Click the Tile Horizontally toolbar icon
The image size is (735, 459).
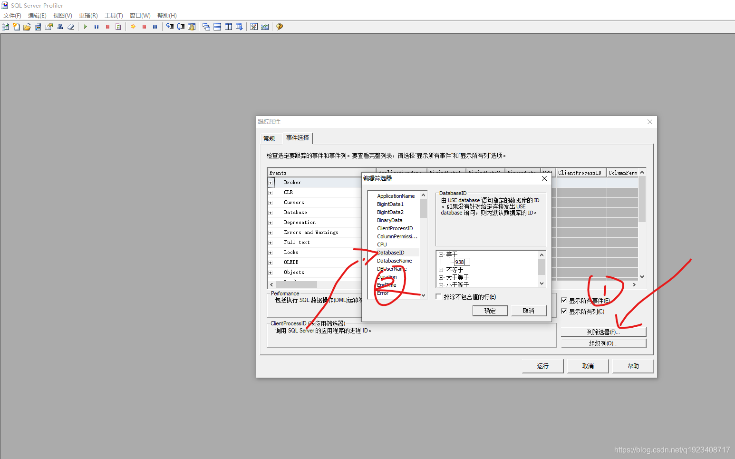point(217,27)
